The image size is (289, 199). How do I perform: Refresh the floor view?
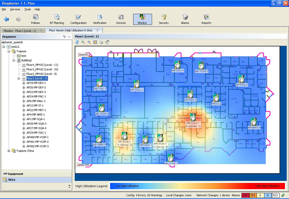(77, 42)
